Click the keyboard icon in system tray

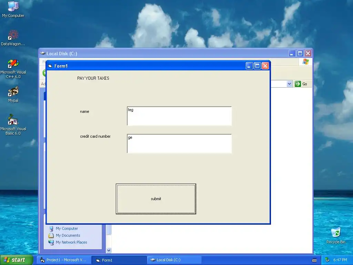[x=314, y=260]
